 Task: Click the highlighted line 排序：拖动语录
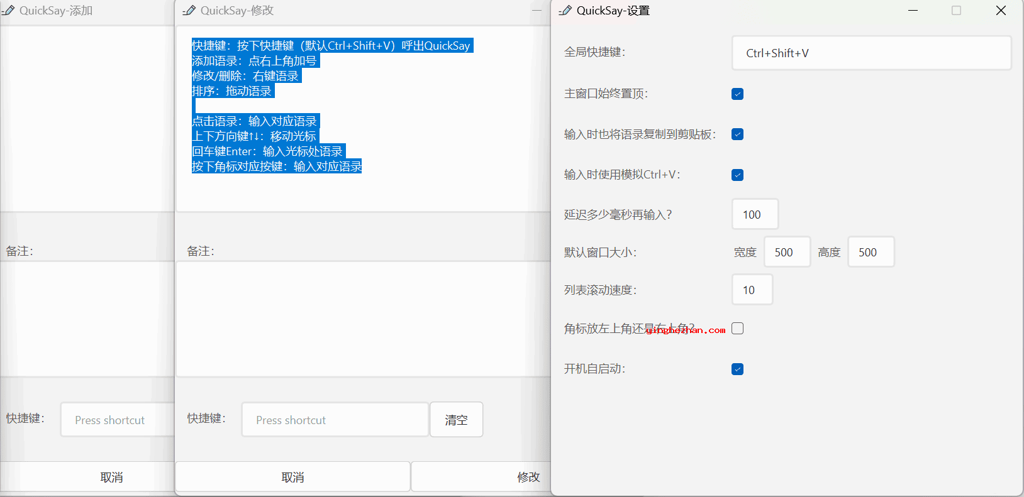(233, 91)
